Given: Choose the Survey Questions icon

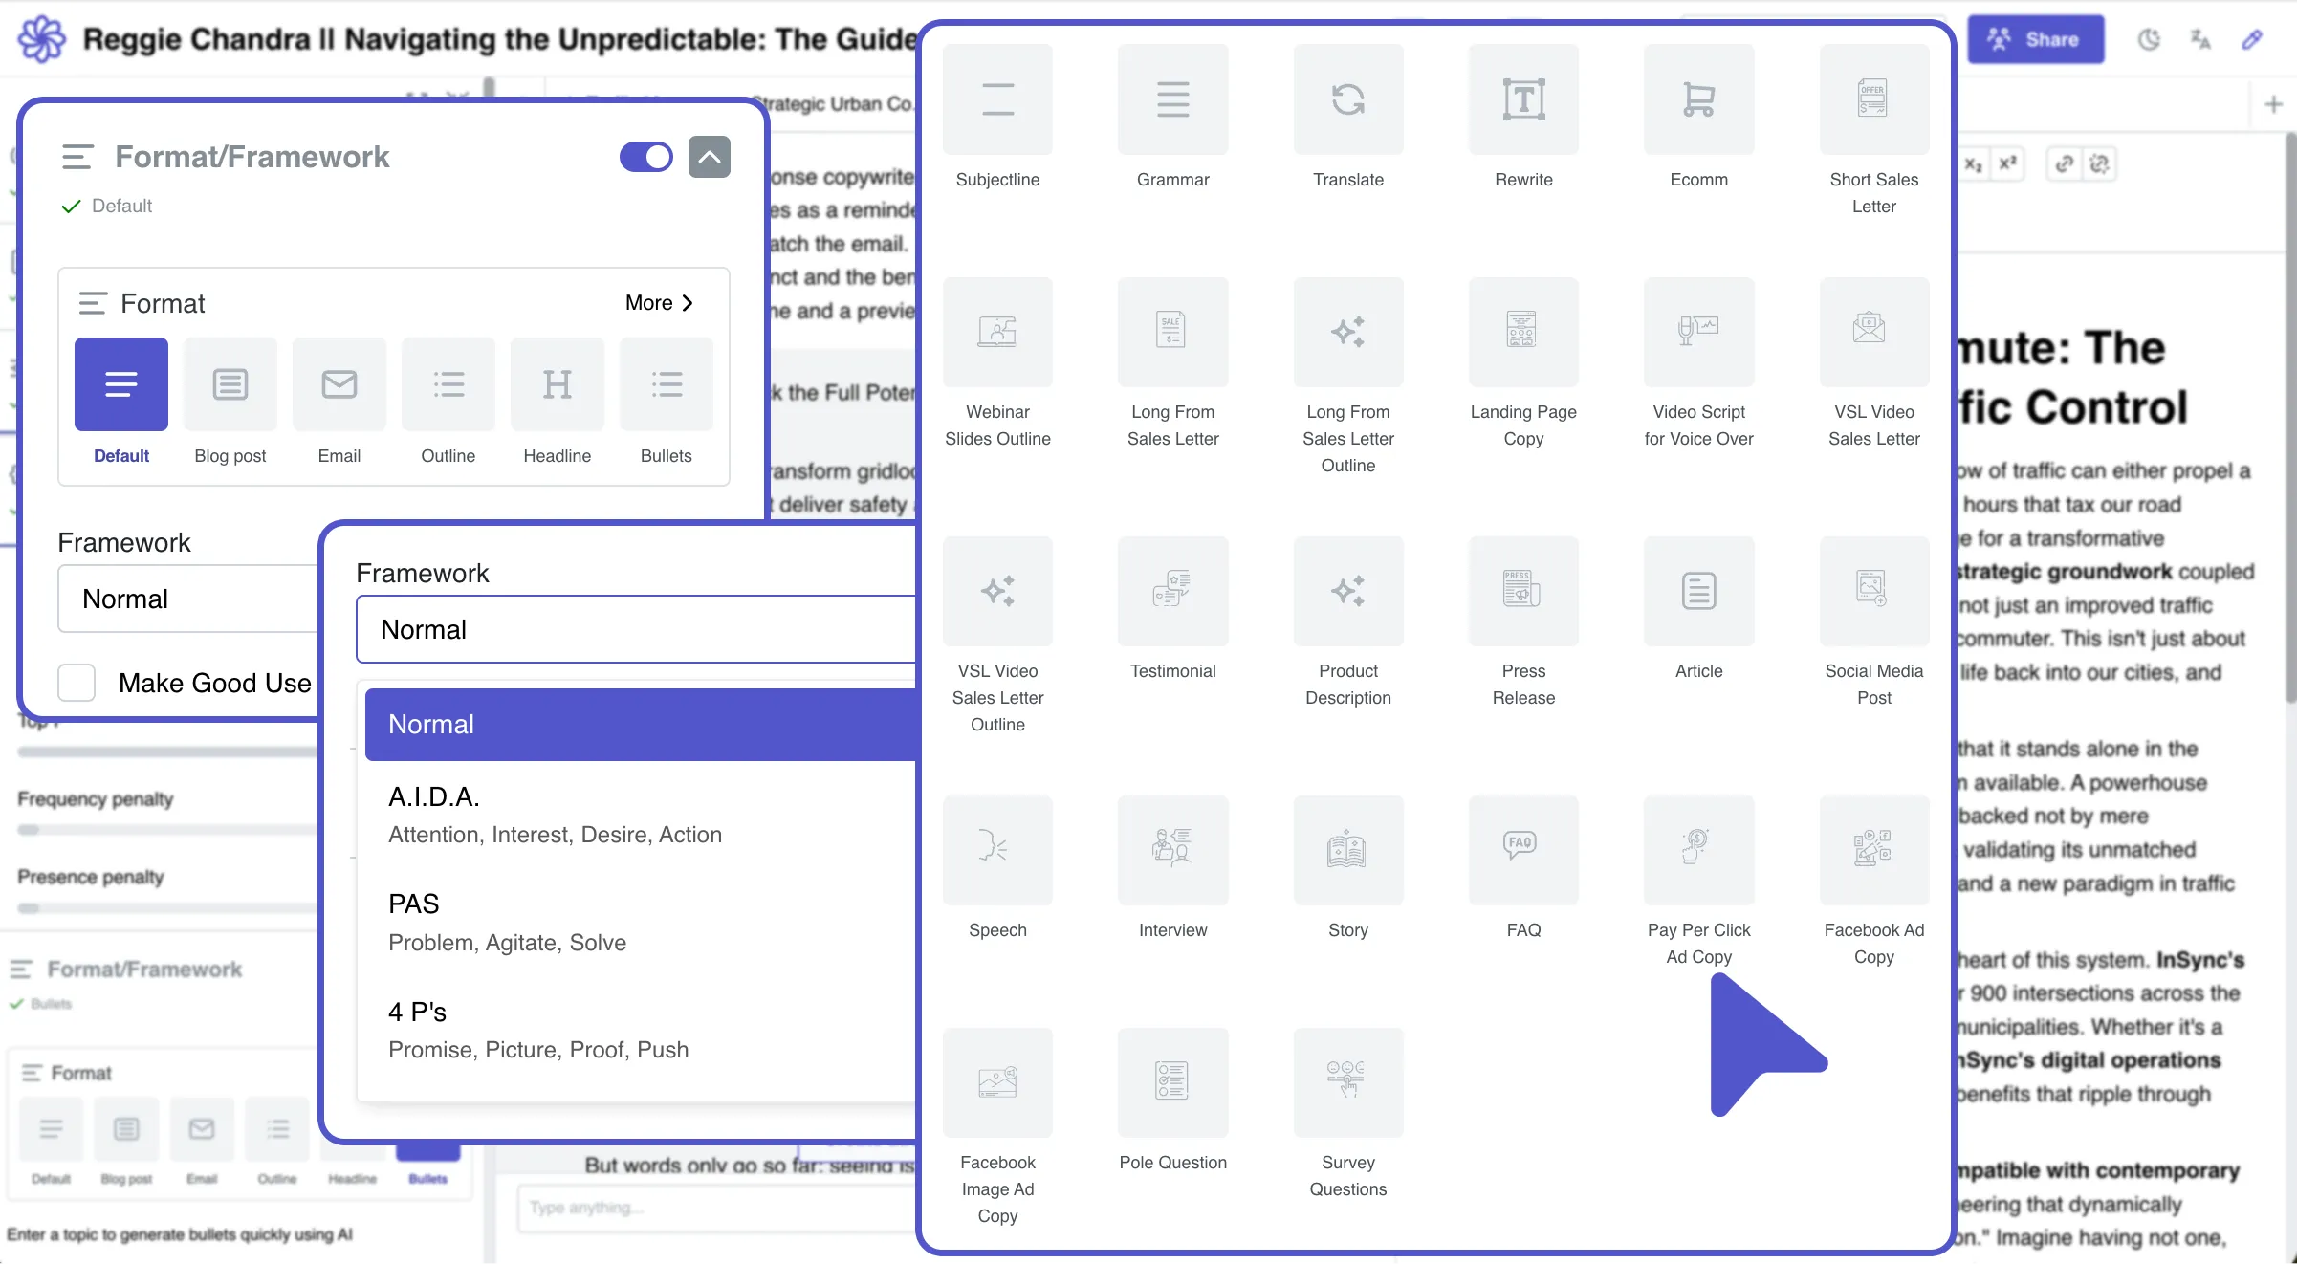Looking at the screenshot, I should (x=1347, y=1082).
